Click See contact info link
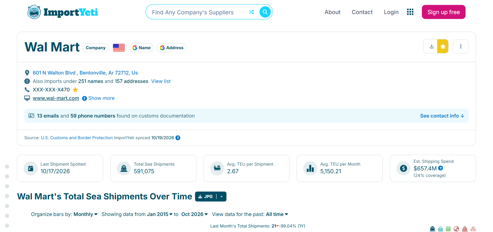The height and width of the screenshot is (232, 493). (442, 116)
